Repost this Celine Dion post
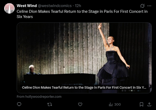This screenshot has height=110, width=156. [50, 104]
